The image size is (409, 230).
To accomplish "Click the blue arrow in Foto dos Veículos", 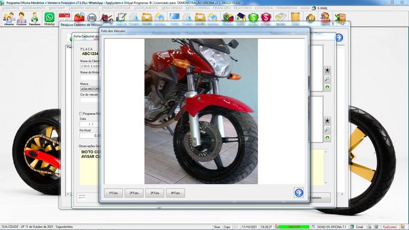I will click(x=299, y=193).
